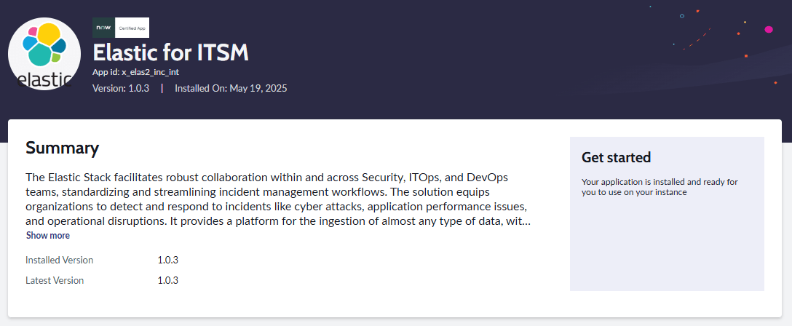Click 'Installed On: May 19, 2025'
The image size is (792, 326).
(231, 88)
